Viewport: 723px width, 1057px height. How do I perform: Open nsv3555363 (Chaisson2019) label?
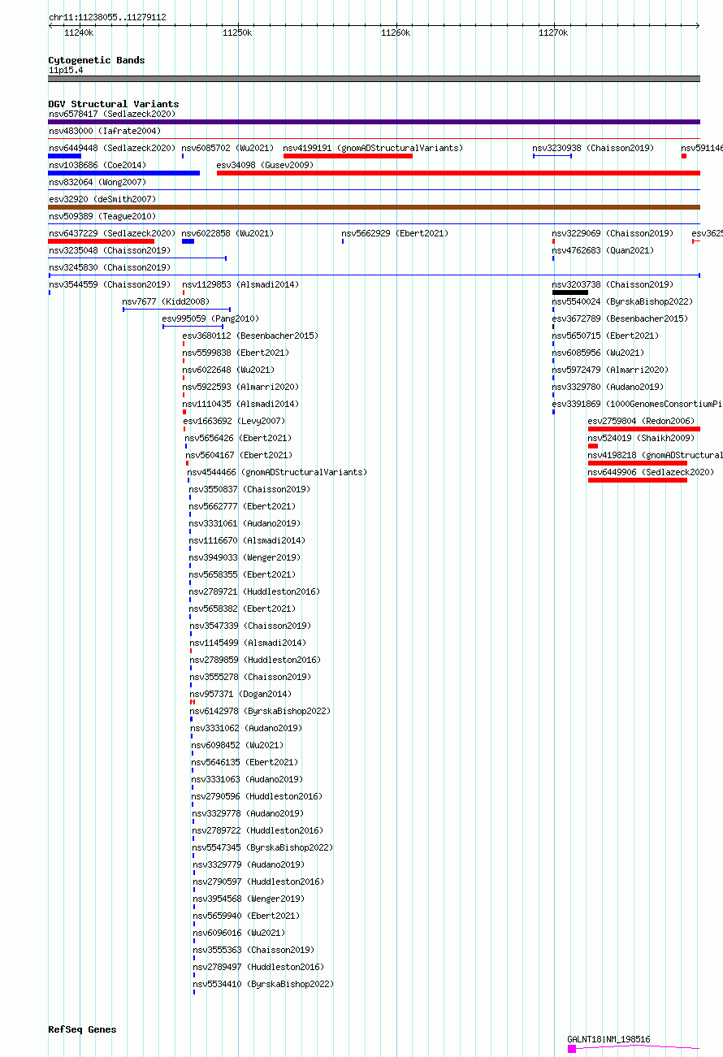click(x=253, y=950)
